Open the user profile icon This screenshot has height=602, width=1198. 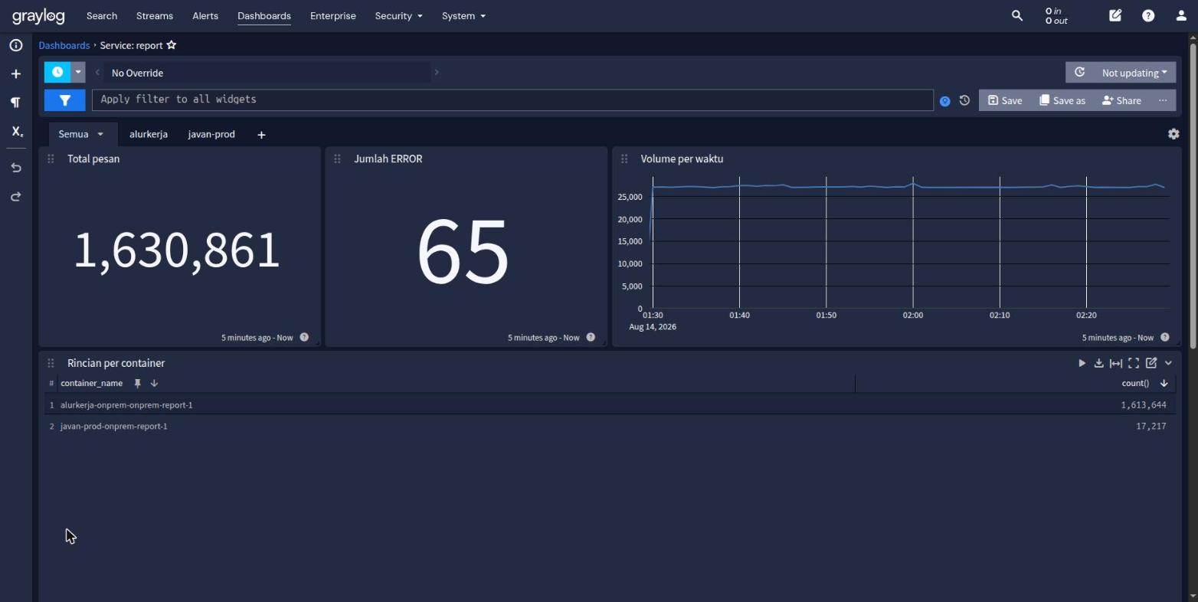pos(1181,15)
